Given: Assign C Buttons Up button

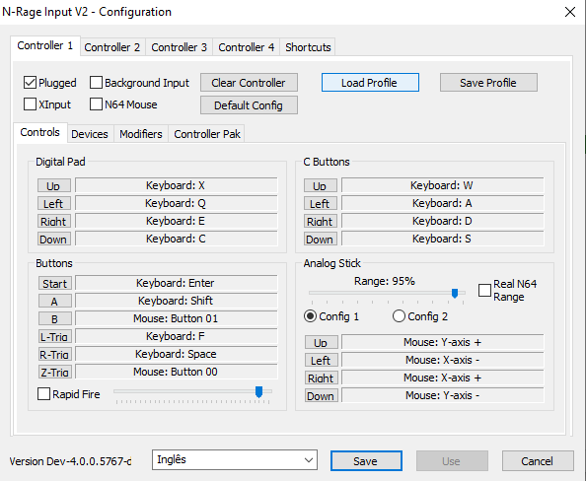Looking at the screenshot, I should 321,185.
